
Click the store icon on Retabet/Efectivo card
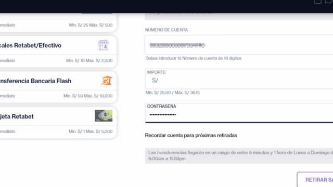104,45
